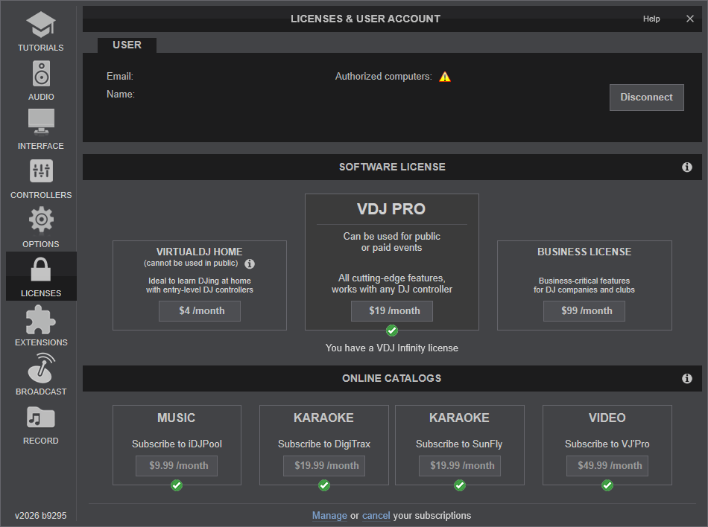
Task: Click the Authorized computers warning icon
Action: pos(445,77)
